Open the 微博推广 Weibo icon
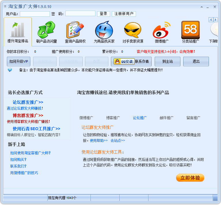This screenshot has height=205, width=221. coord(161,30)
